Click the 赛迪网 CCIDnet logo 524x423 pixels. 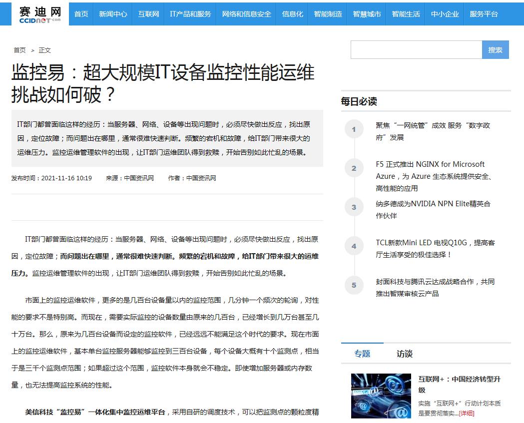point(40,14)
